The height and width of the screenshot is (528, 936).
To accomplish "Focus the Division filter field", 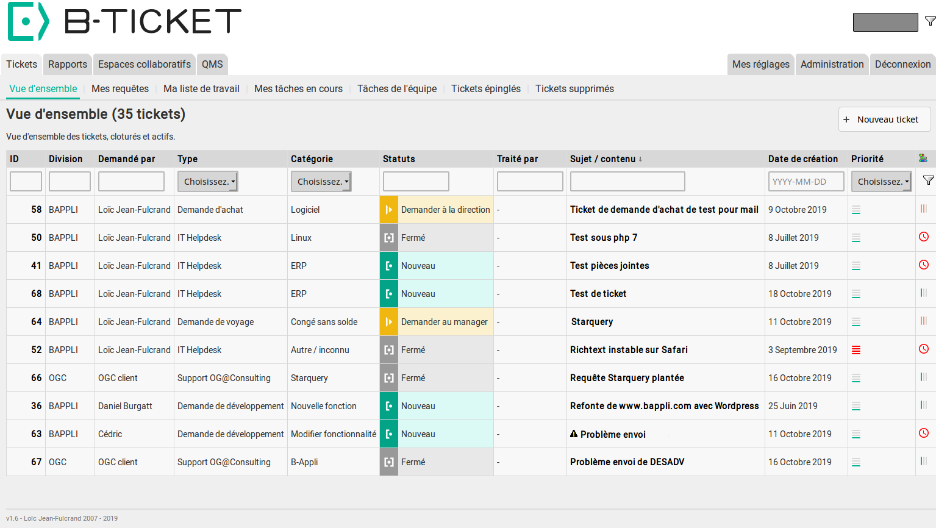I will tap(70, 182).
